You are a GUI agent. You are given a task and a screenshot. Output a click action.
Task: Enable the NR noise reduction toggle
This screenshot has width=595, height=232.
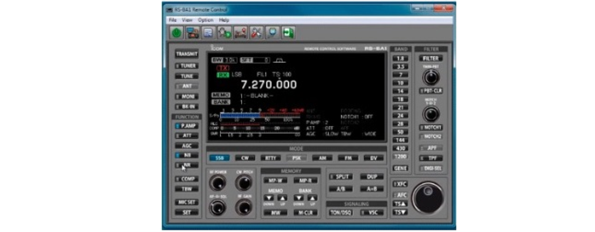point(187,165)
